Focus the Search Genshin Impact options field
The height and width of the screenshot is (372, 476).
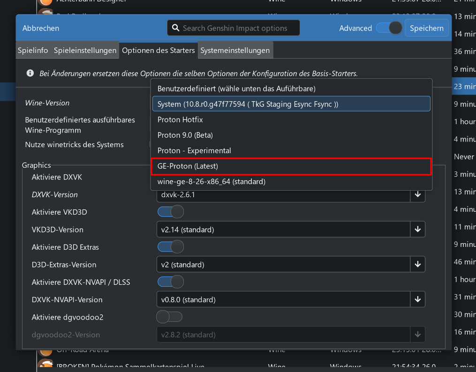(233, 28)
